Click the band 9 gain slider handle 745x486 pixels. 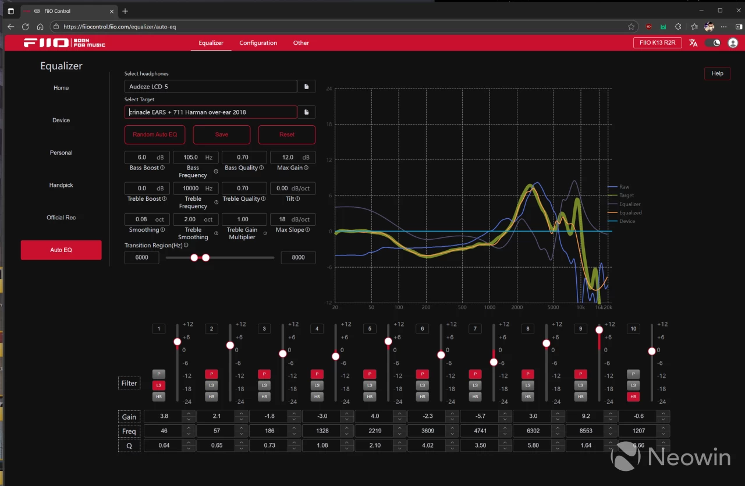599,330
